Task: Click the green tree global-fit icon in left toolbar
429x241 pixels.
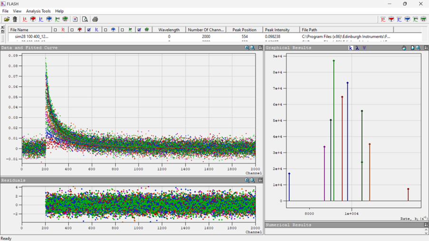Action: (65, 19)
